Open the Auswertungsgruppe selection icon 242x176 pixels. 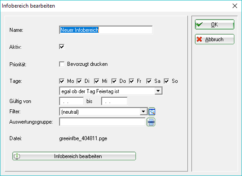(151, 122)
